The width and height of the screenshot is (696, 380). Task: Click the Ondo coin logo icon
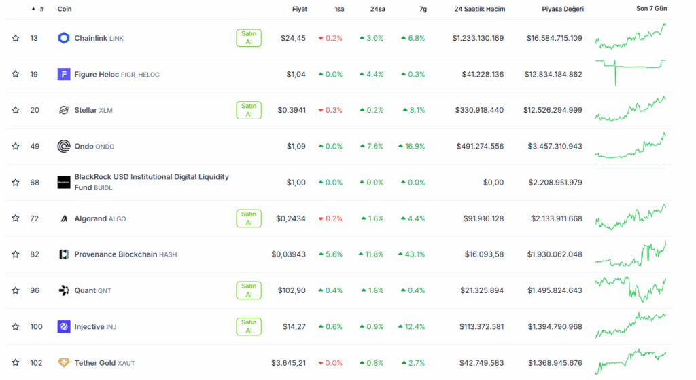[64, 146]
